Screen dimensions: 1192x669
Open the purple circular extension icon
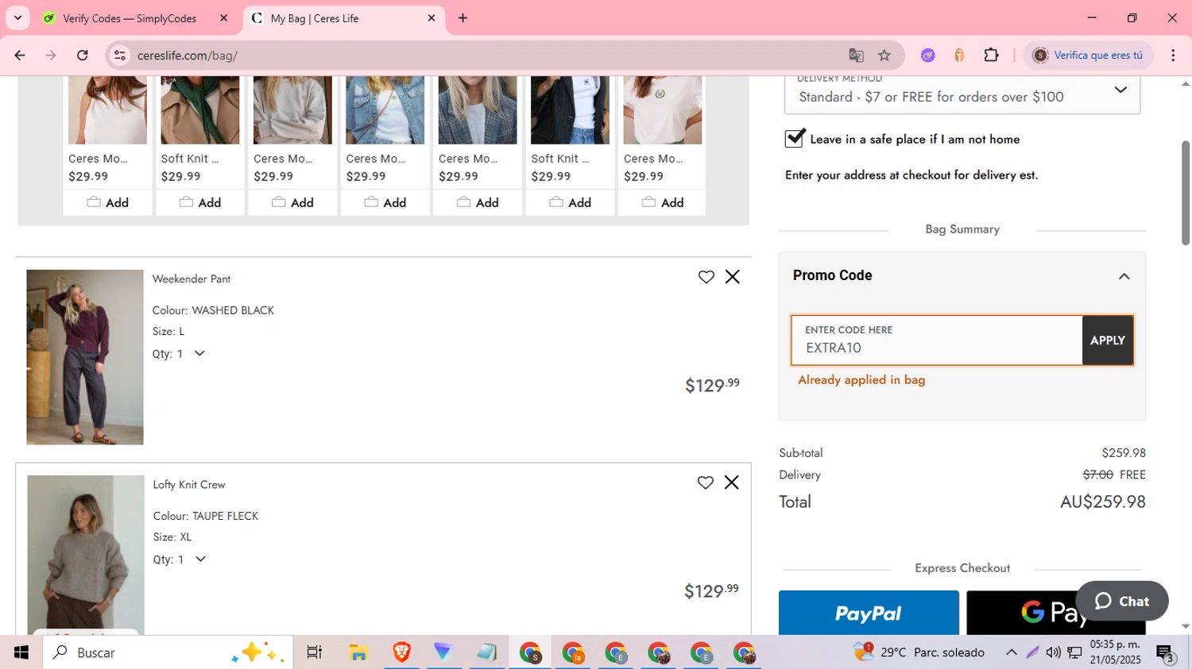tap(927, 56)
